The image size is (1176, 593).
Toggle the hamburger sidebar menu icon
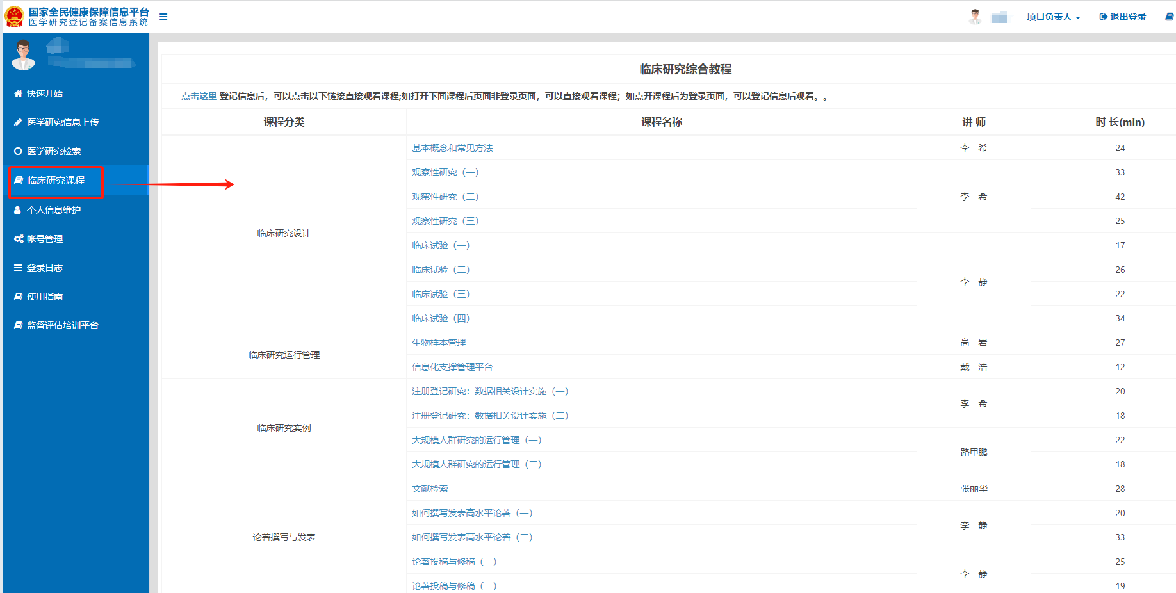(163, 17)
